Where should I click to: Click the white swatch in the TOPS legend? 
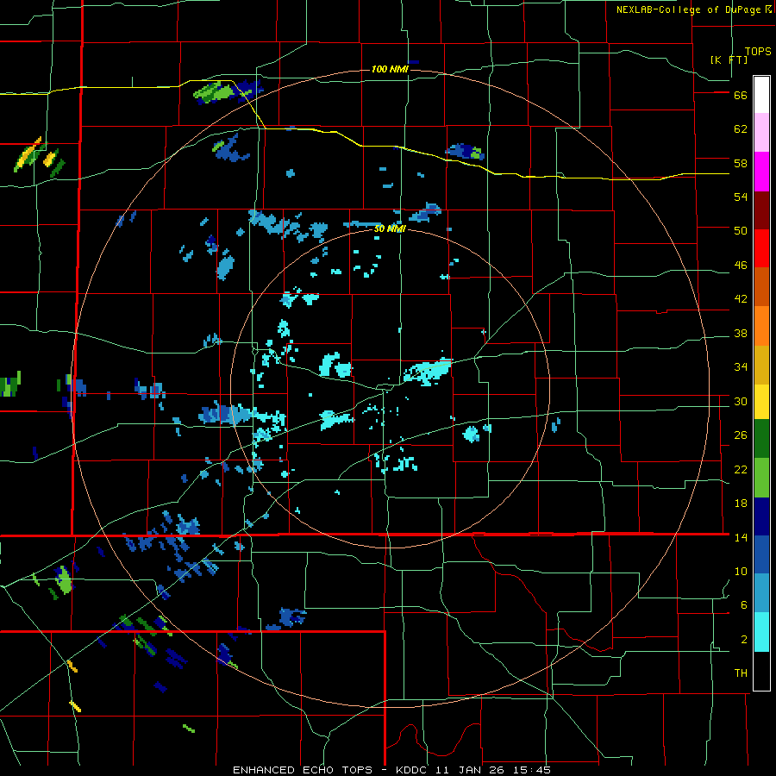(x=761, y=95)
